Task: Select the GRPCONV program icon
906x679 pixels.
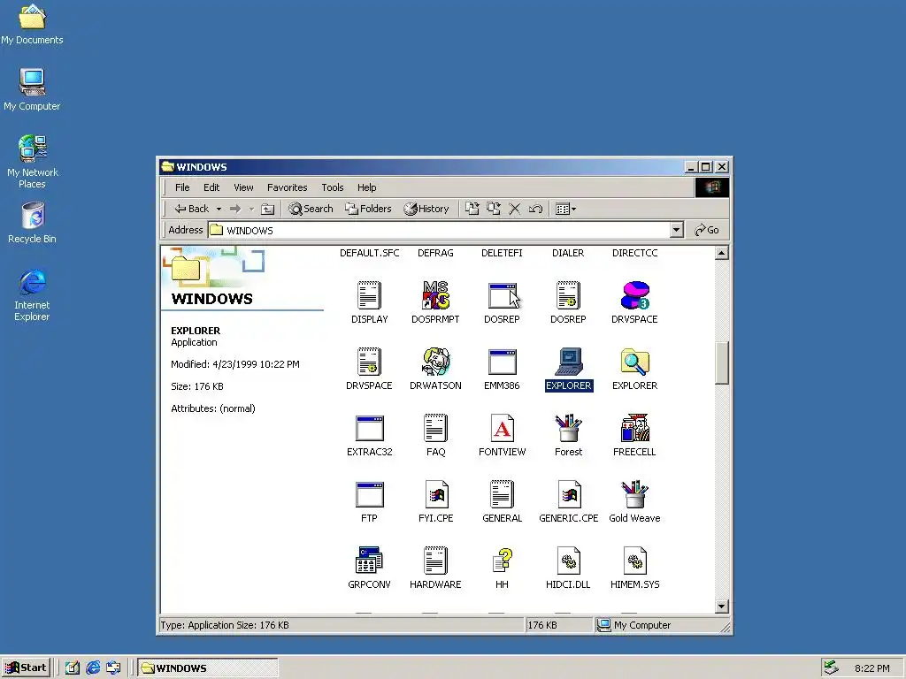Action: pyautogui.click(x=369, y=560)
